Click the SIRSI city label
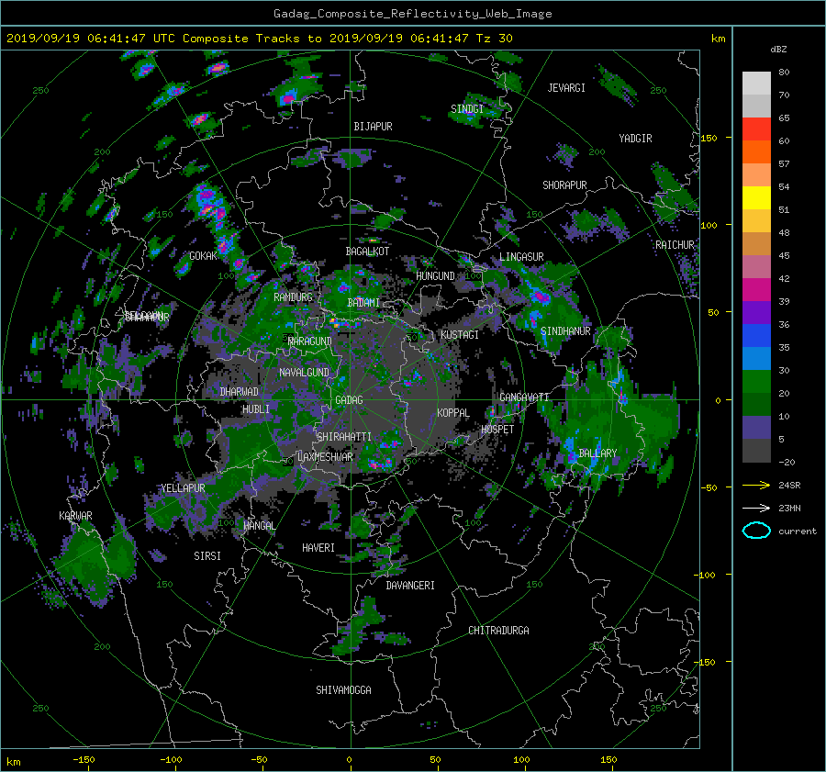Viewport: 826px width, 772px height. click(x=207, y=556)
